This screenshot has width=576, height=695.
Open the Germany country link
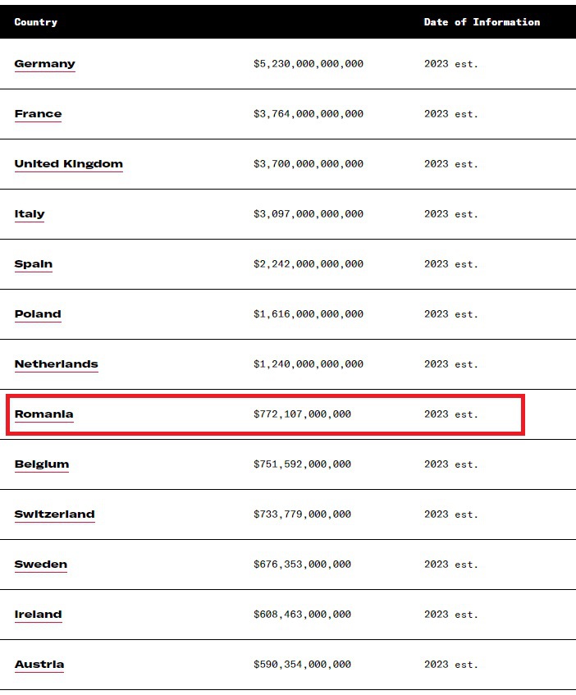pos(44,64)
